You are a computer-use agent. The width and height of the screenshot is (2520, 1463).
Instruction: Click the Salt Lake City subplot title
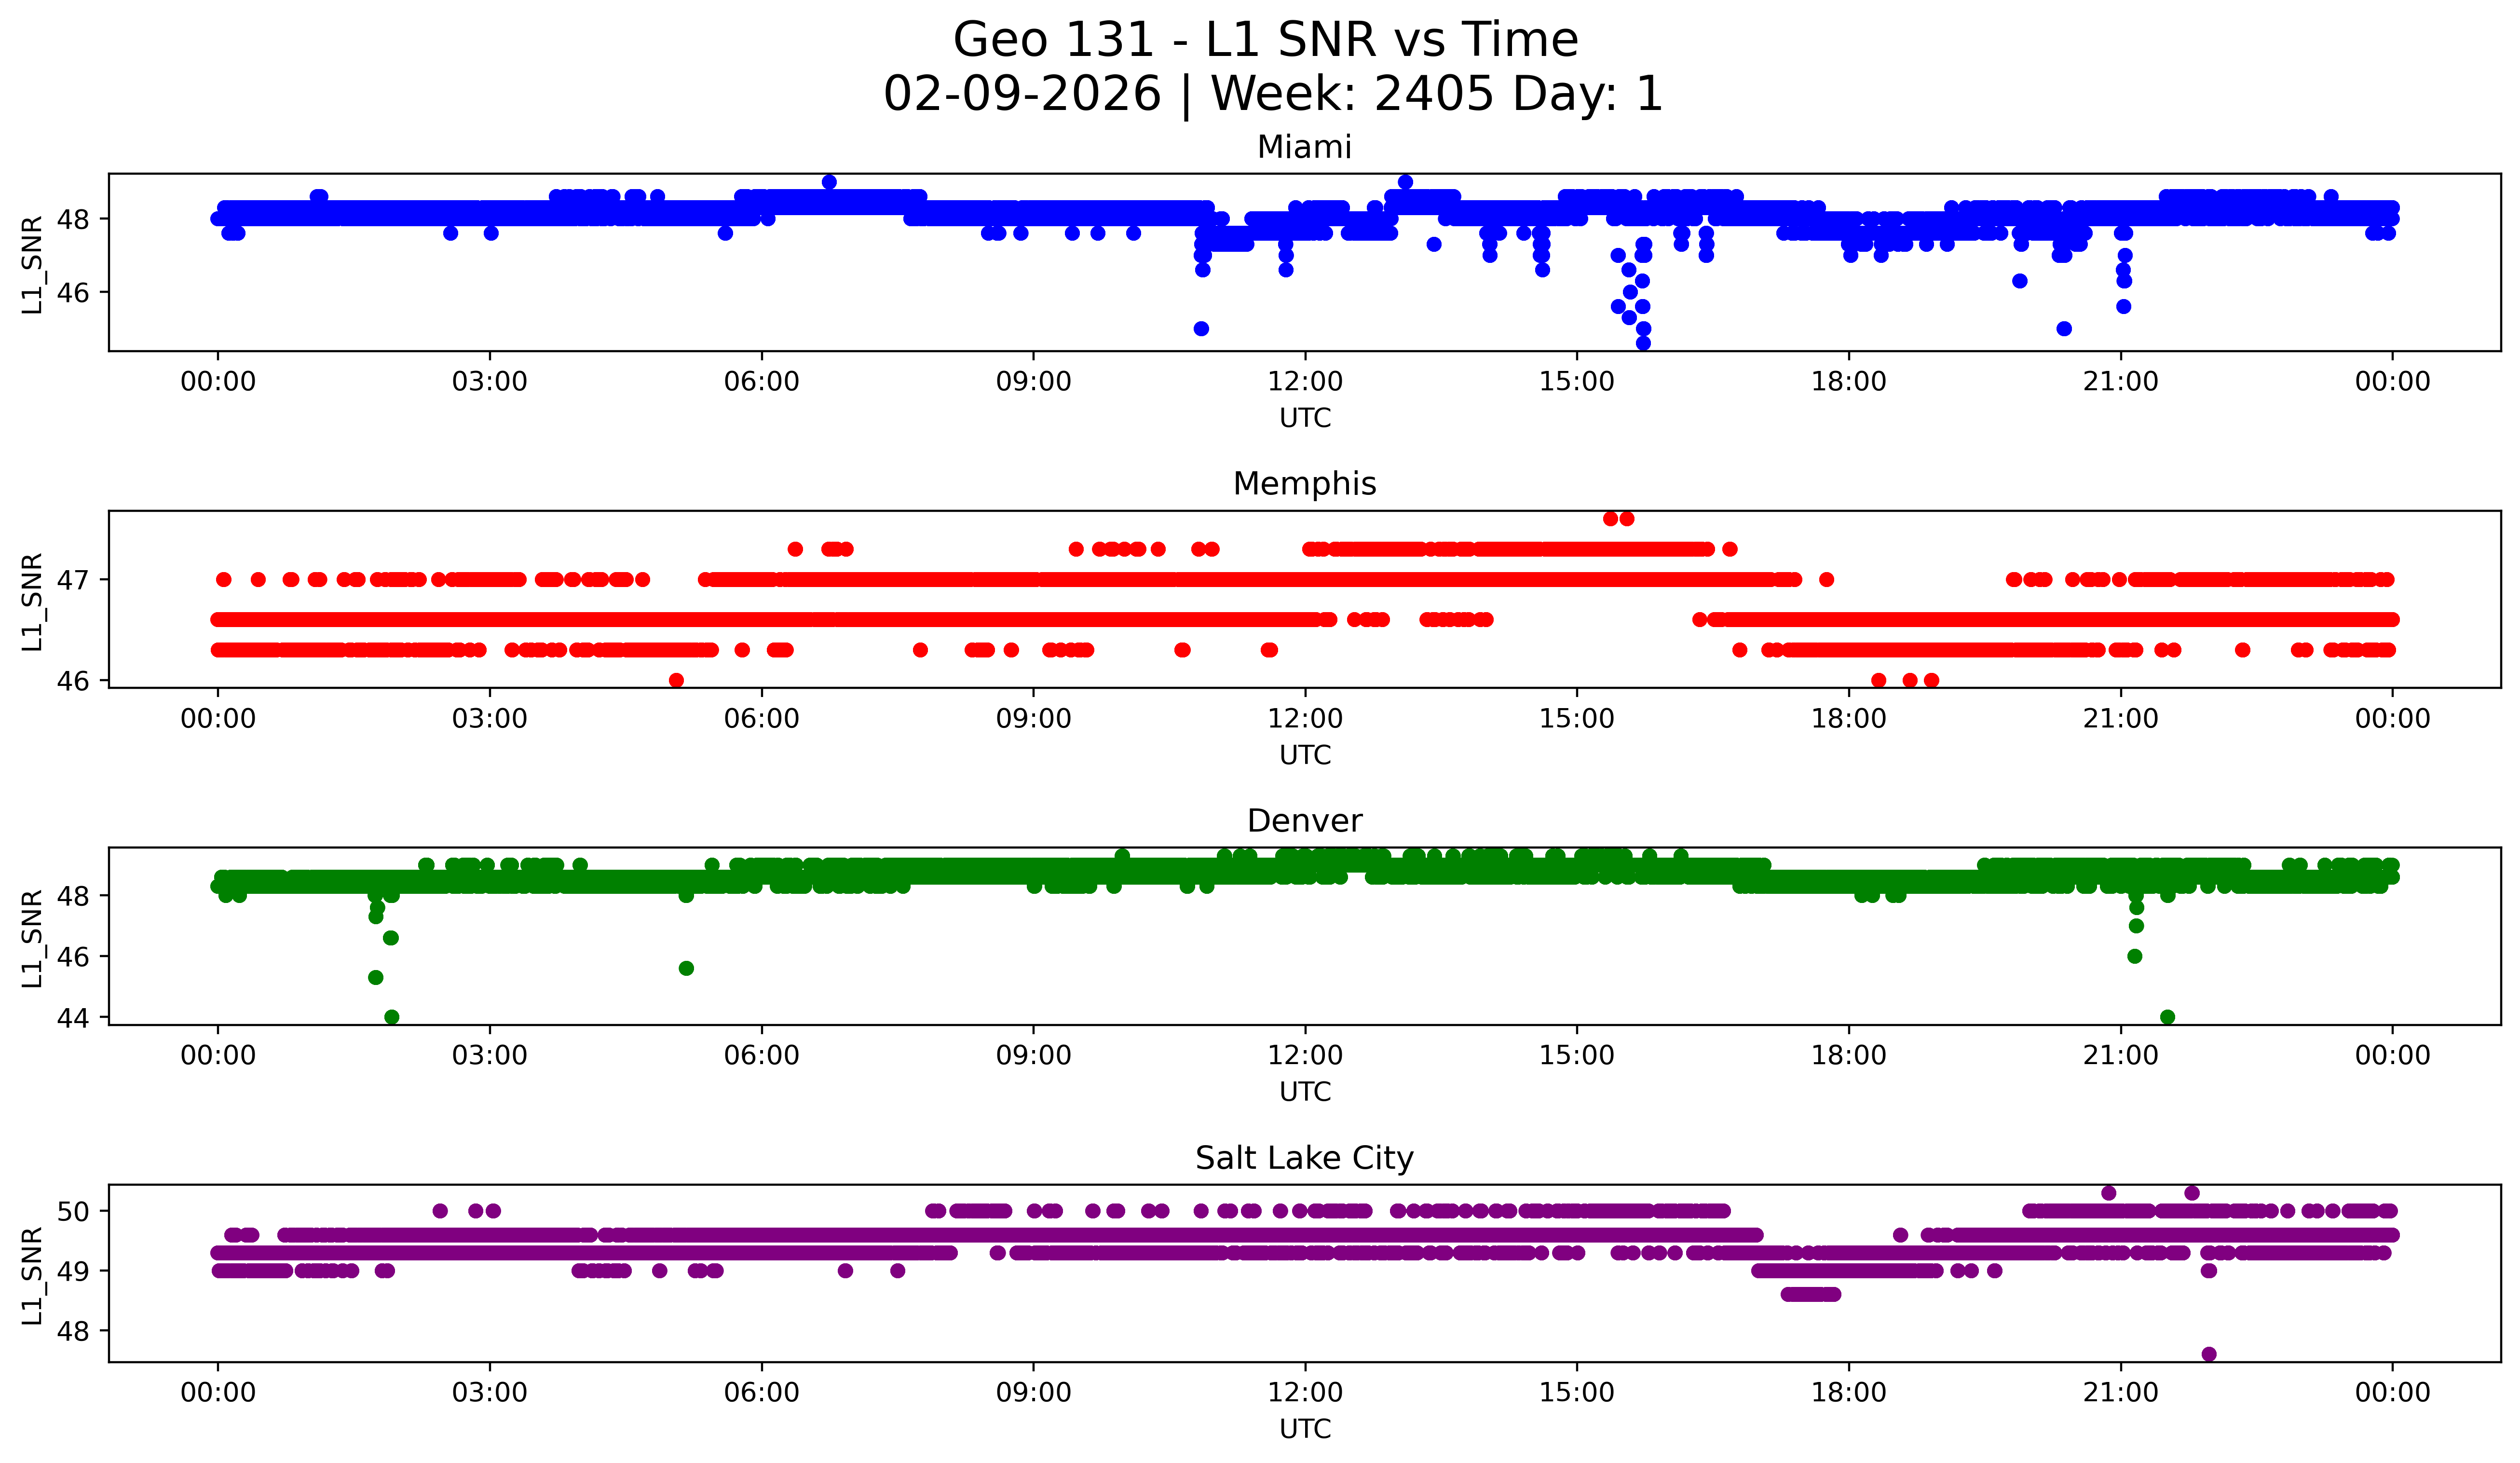(1304, 1158)
